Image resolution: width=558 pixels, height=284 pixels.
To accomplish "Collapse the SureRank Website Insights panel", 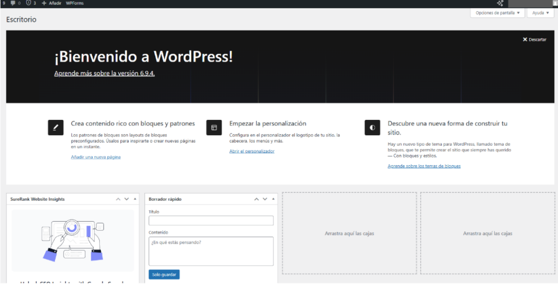I will pyautogui.click(x=135, y=200).
